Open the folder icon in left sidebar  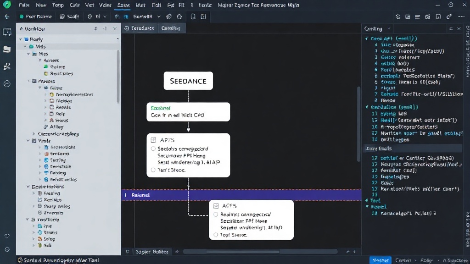click(7, 49)
